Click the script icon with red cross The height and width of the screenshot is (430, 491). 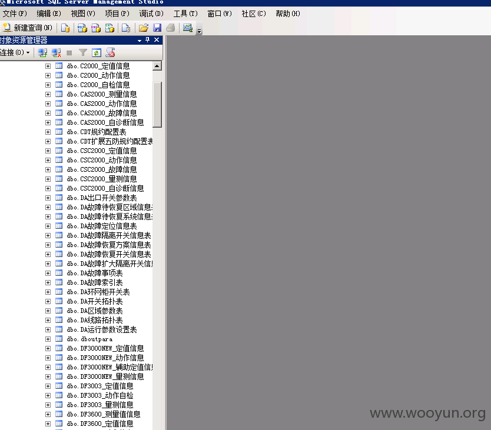coord(110,52)
